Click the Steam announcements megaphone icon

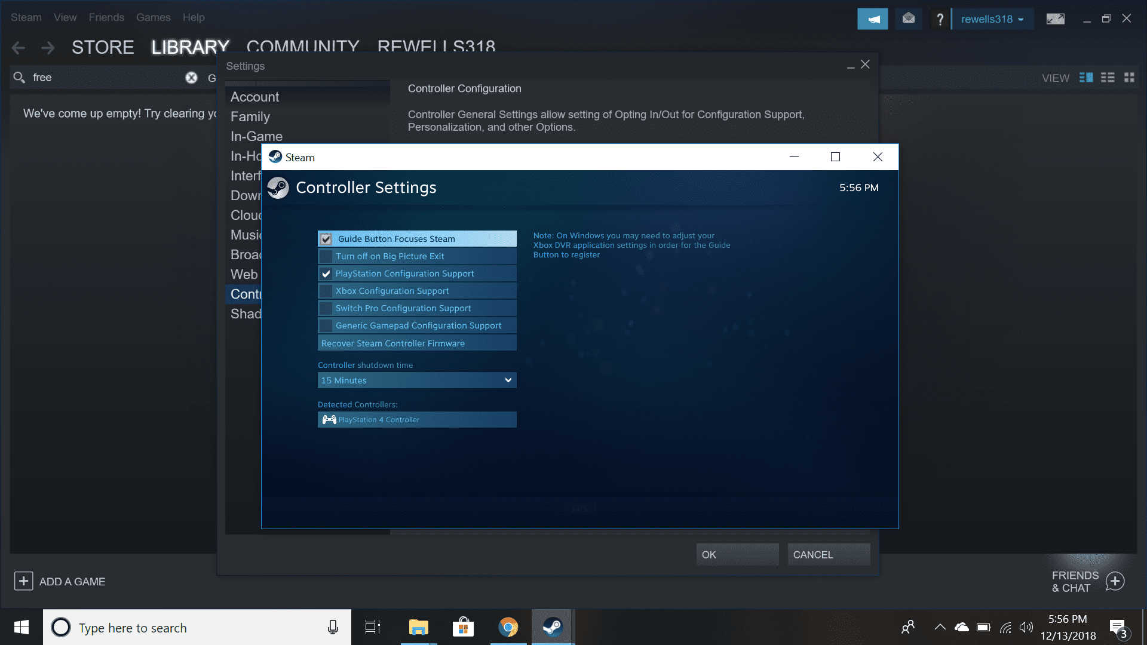click(872, 19)
